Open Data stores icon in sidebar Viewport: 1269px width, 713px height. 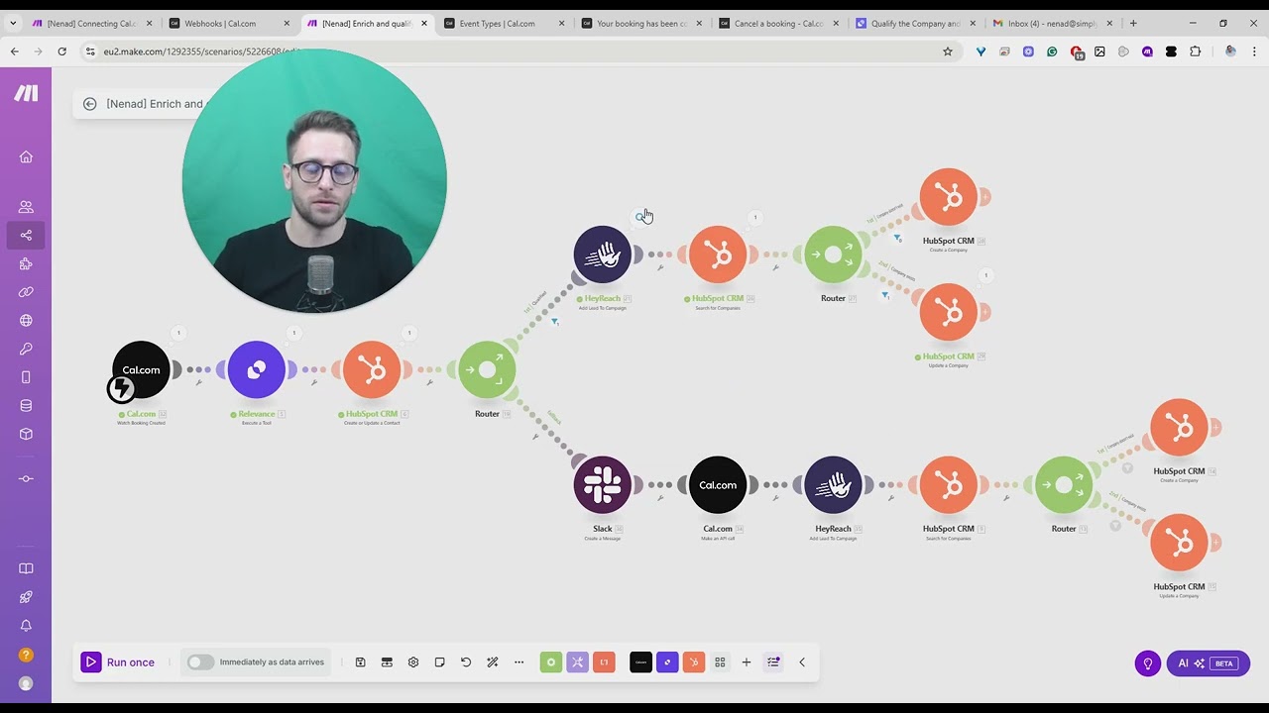coord(26,405)
